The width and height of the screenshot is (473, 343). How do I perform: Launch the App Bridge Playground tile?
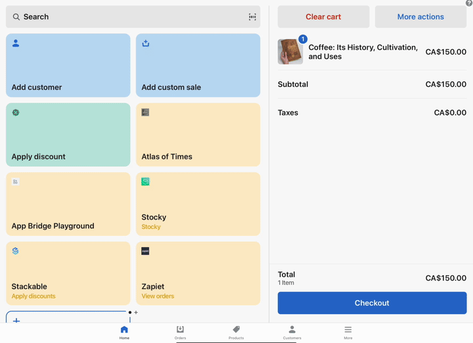pyautogui.click(x=68, y=204)
